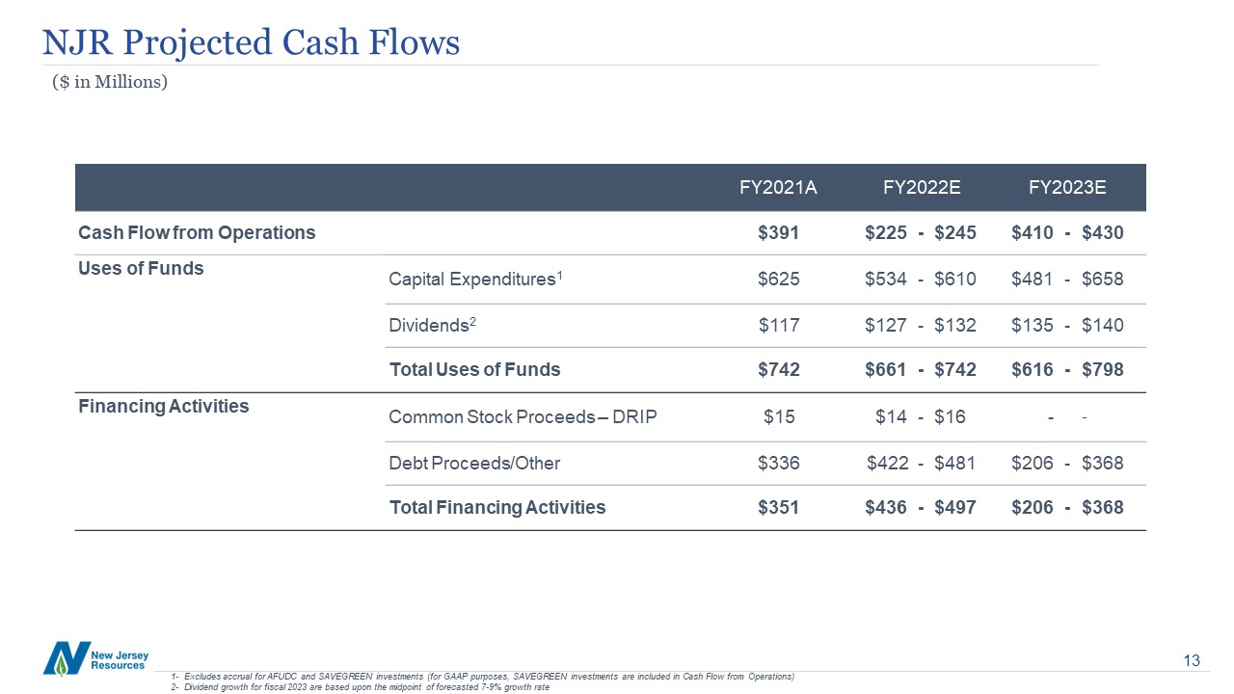Select the FY2021A column header

(x=778, y=188)
